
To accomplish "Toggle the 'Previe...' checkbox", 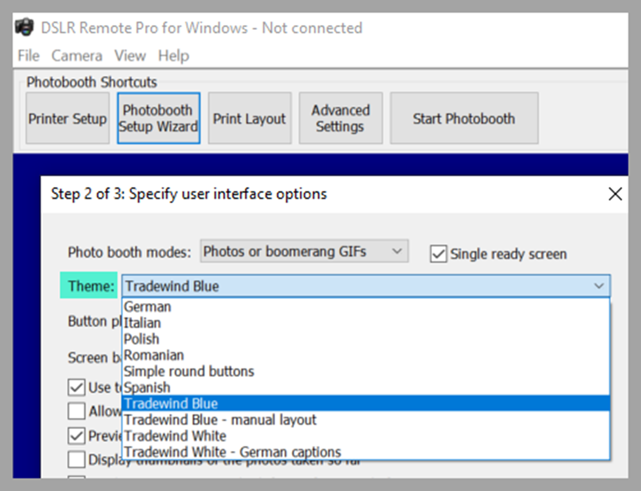I will click(x=77, y=435).
